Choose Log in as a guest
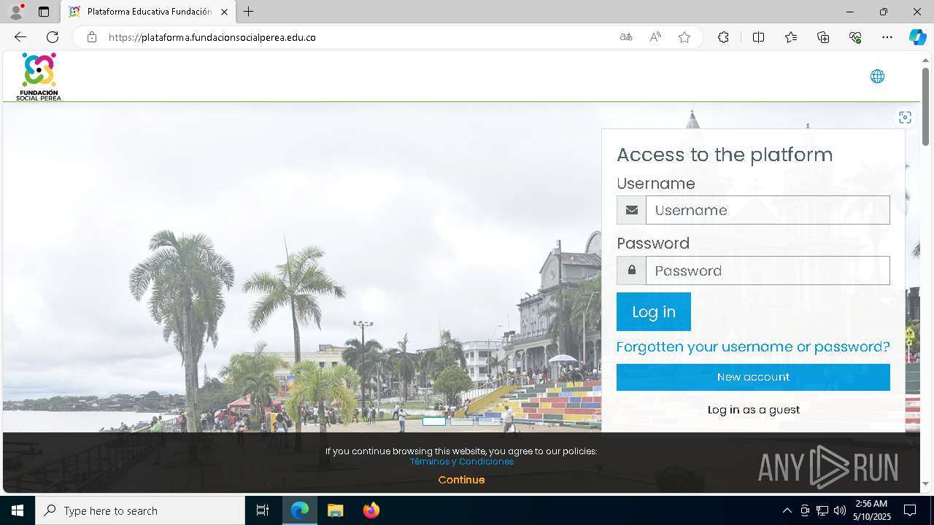This screenshot has width=934, height=525. click(753, 410)
